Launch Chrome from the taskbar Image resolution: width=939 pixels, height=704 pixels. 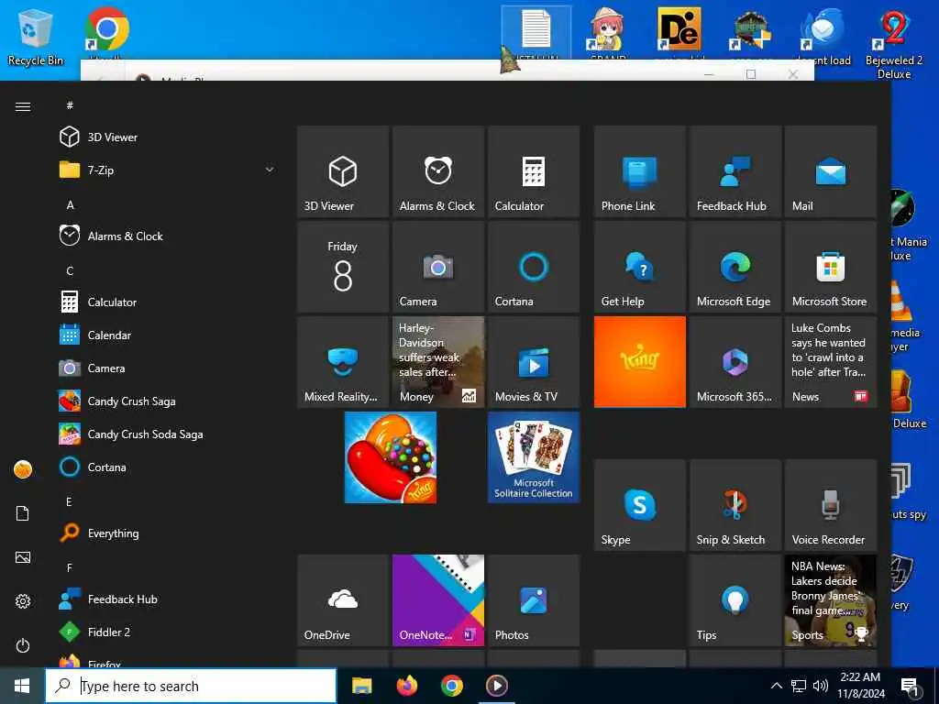tap(451, 686)
